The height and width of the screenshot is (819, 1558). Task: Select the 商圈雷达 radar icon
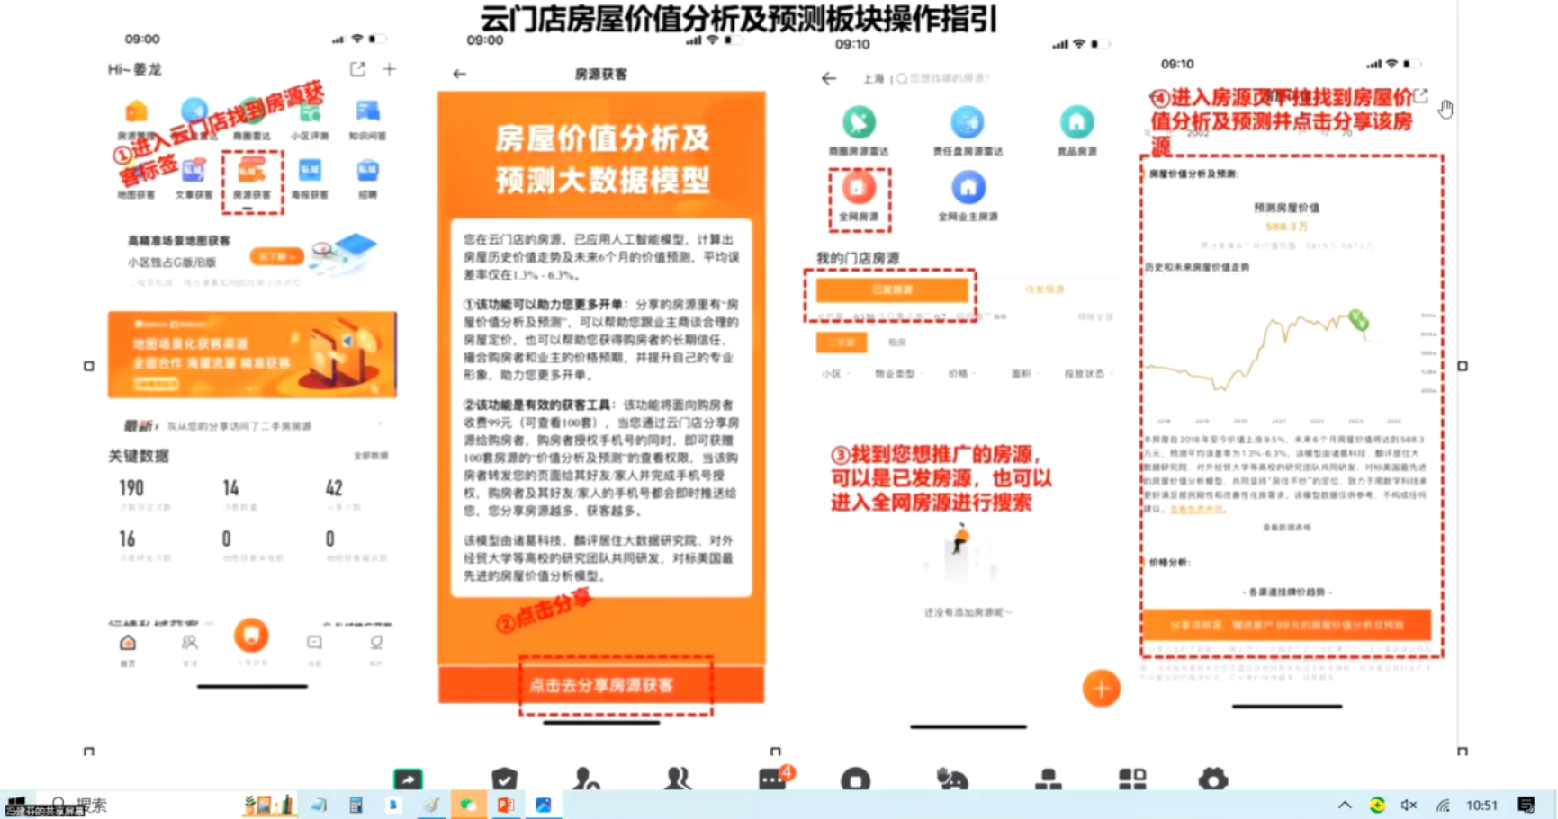click(x=253, y=110)
